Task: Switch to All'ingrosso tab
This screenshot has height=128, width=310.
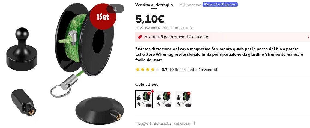Action: click(x=190, y=5)
